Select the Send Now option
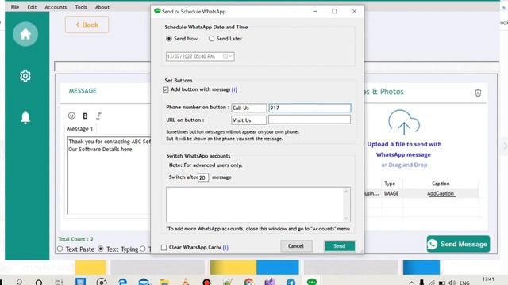508x285 pixels. tap(169, 39)
